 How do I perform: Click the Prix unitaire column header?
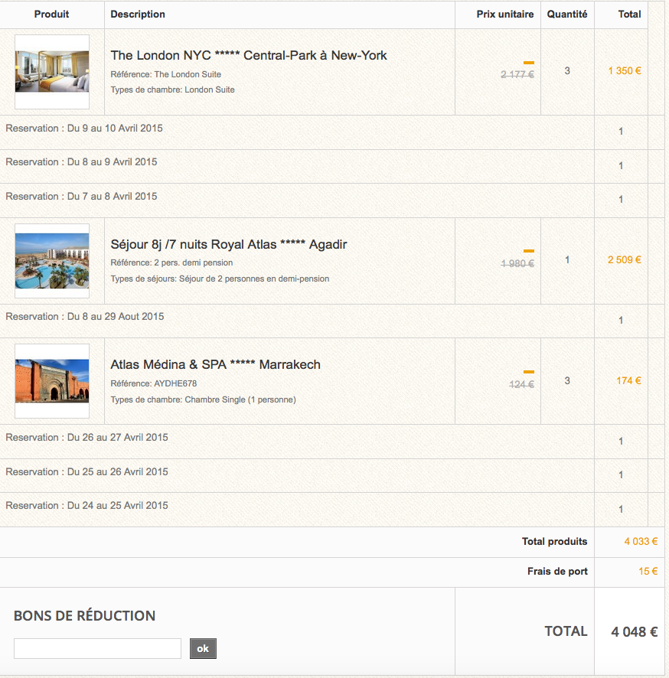tap(505, 15)
